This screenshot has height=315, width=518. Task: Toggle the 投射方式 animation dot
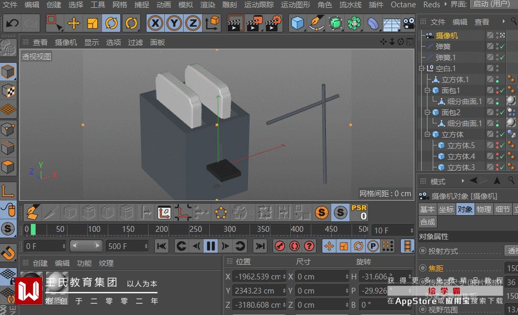point(423,251)
